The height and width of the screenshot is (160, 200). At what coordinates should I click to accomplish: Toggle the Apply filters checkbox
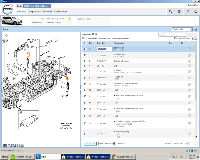[93, 34]
